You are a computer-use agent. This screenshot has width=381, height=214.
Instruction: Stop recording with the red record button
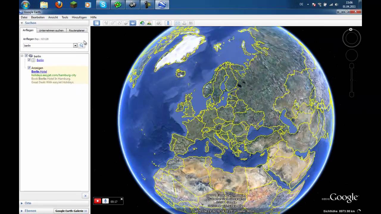(x=97, y=201)
